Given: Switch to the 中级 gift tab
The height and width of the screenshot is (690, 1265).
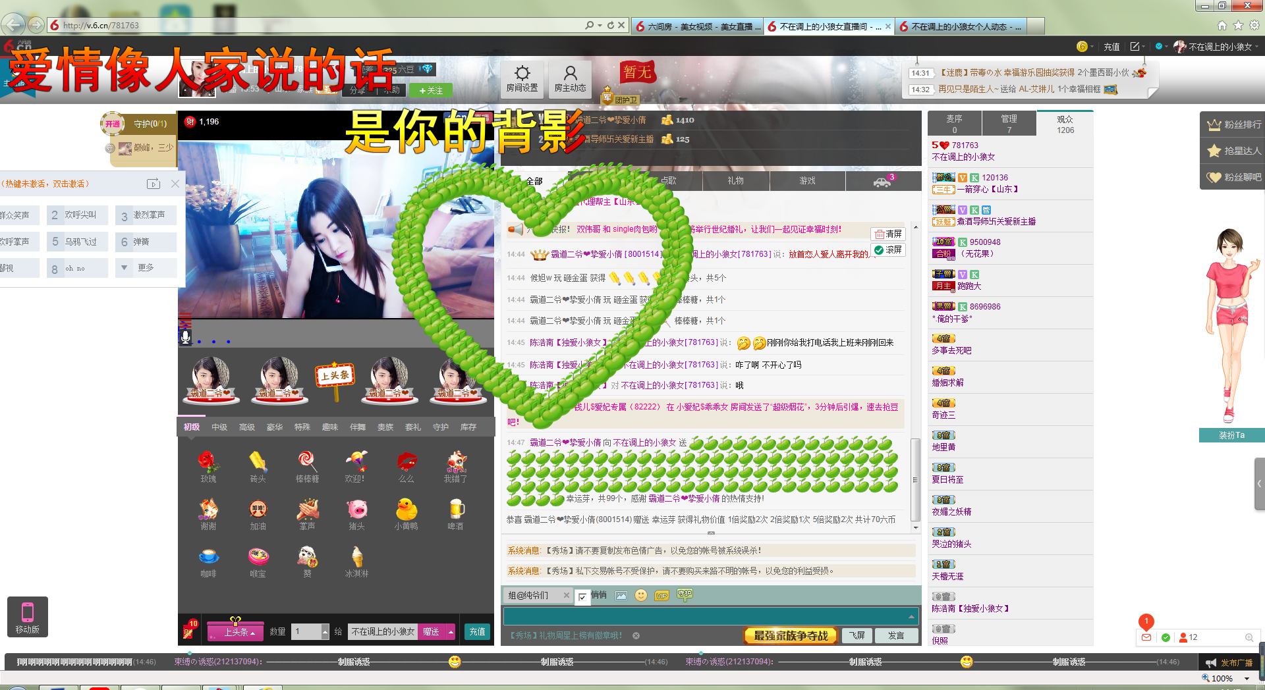Looking at the screenshot, I should (x=219, y=427).
